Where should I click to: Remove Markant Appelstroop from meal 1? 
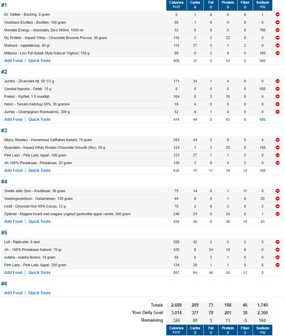click(277, 45)
